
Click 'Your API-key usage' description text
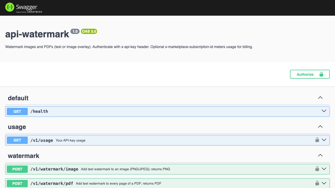pyautogui.click(x=71, y=140)
